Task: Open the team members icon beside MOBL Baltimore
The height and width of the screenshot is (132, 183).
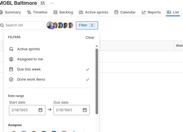Action: 43,3
